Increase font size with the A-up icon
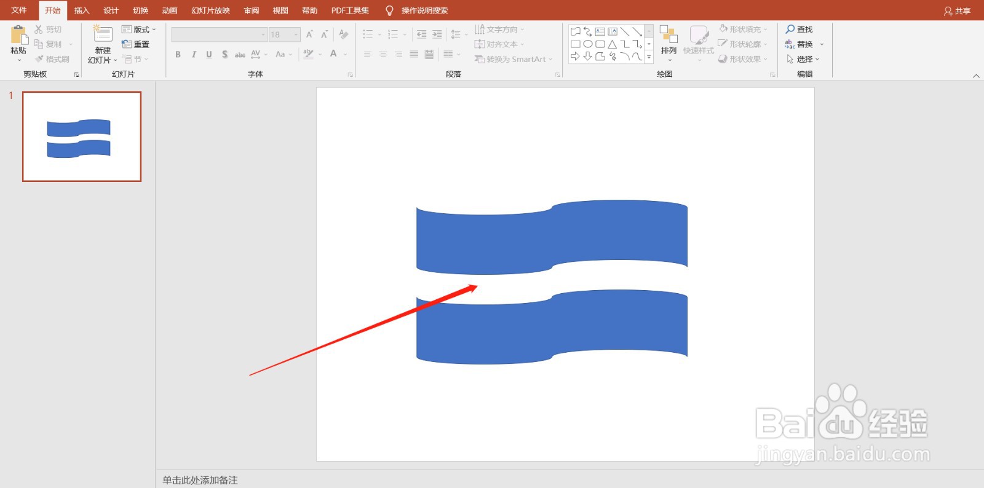Image resolution: width=984 pixels, height=488 pixels. [309, 34]
